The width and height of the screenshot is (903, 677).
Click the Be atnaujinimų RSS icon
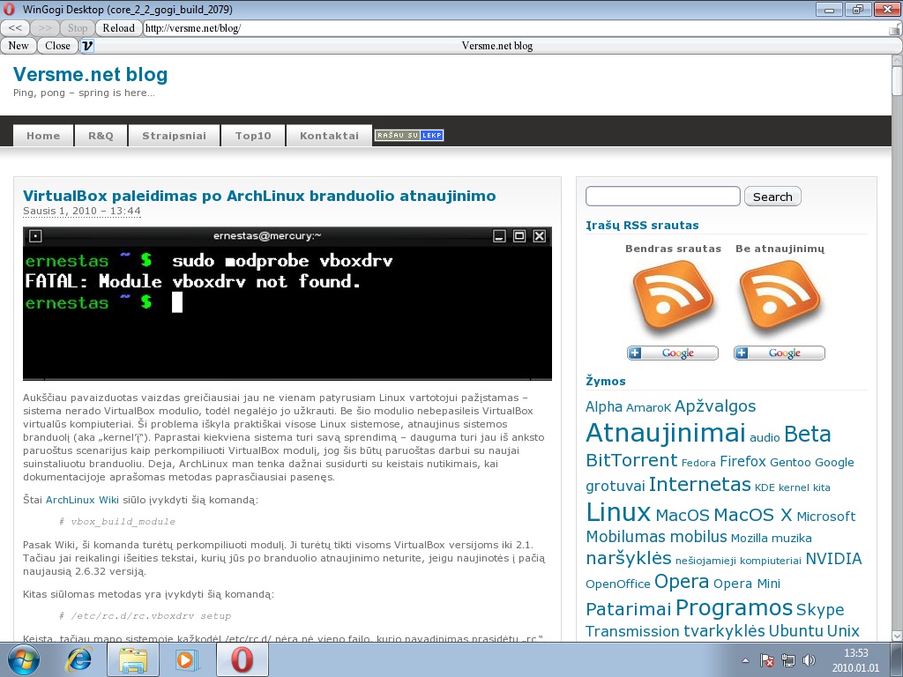pos(780,296)
